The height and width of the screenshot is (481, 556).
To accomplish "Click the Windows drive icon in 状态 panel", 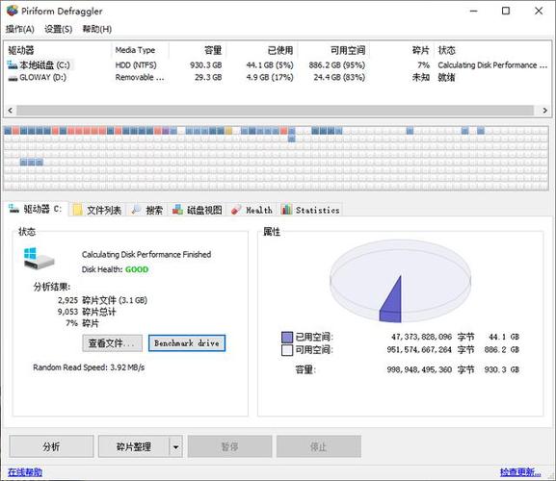I will (39, 259).
